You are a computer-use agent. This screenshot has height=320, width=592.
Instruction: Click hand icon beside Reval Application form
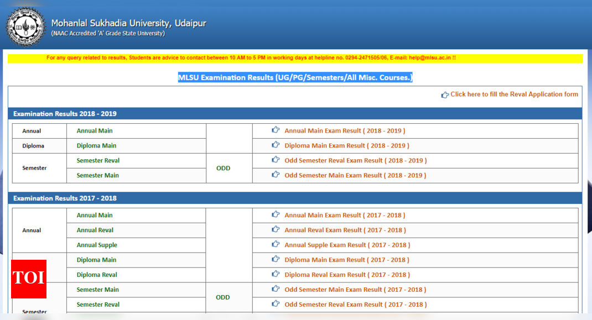445,95
